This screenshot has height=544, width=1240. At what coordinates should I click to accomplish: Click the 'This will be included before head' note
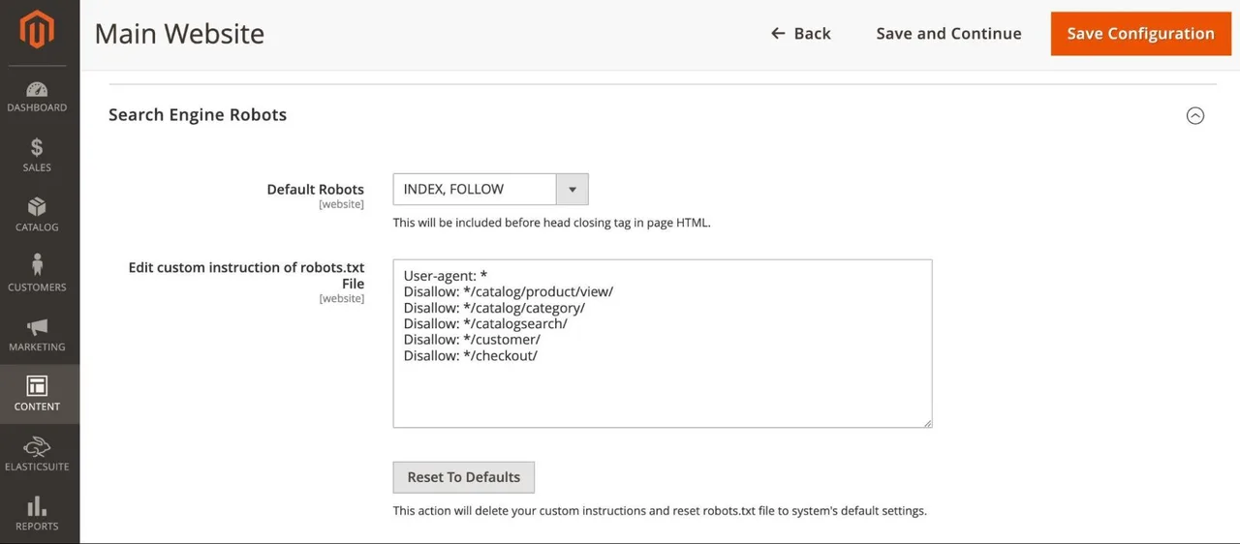click(551, 223)
